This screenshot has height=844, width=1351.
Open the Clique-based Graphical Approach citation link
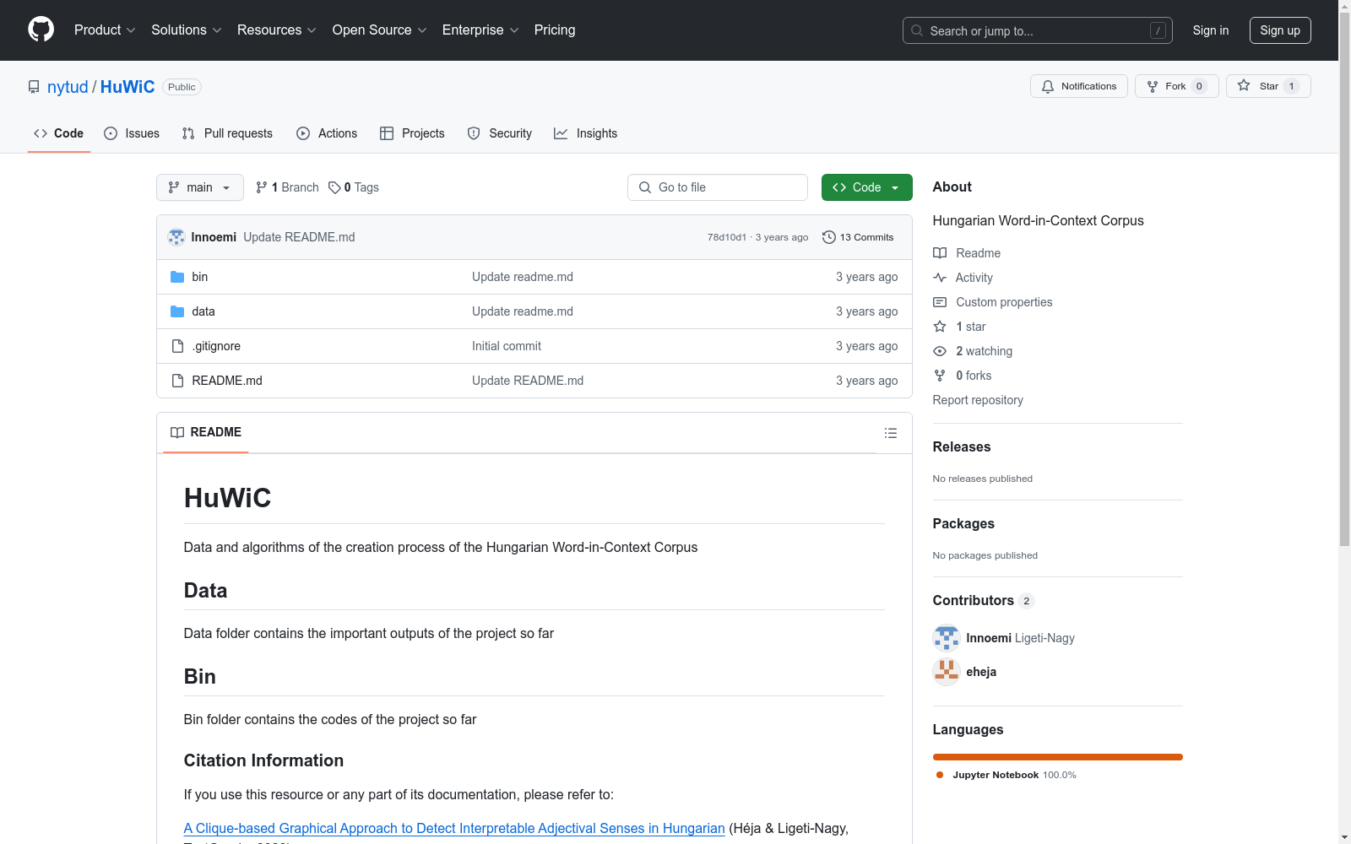454,828
